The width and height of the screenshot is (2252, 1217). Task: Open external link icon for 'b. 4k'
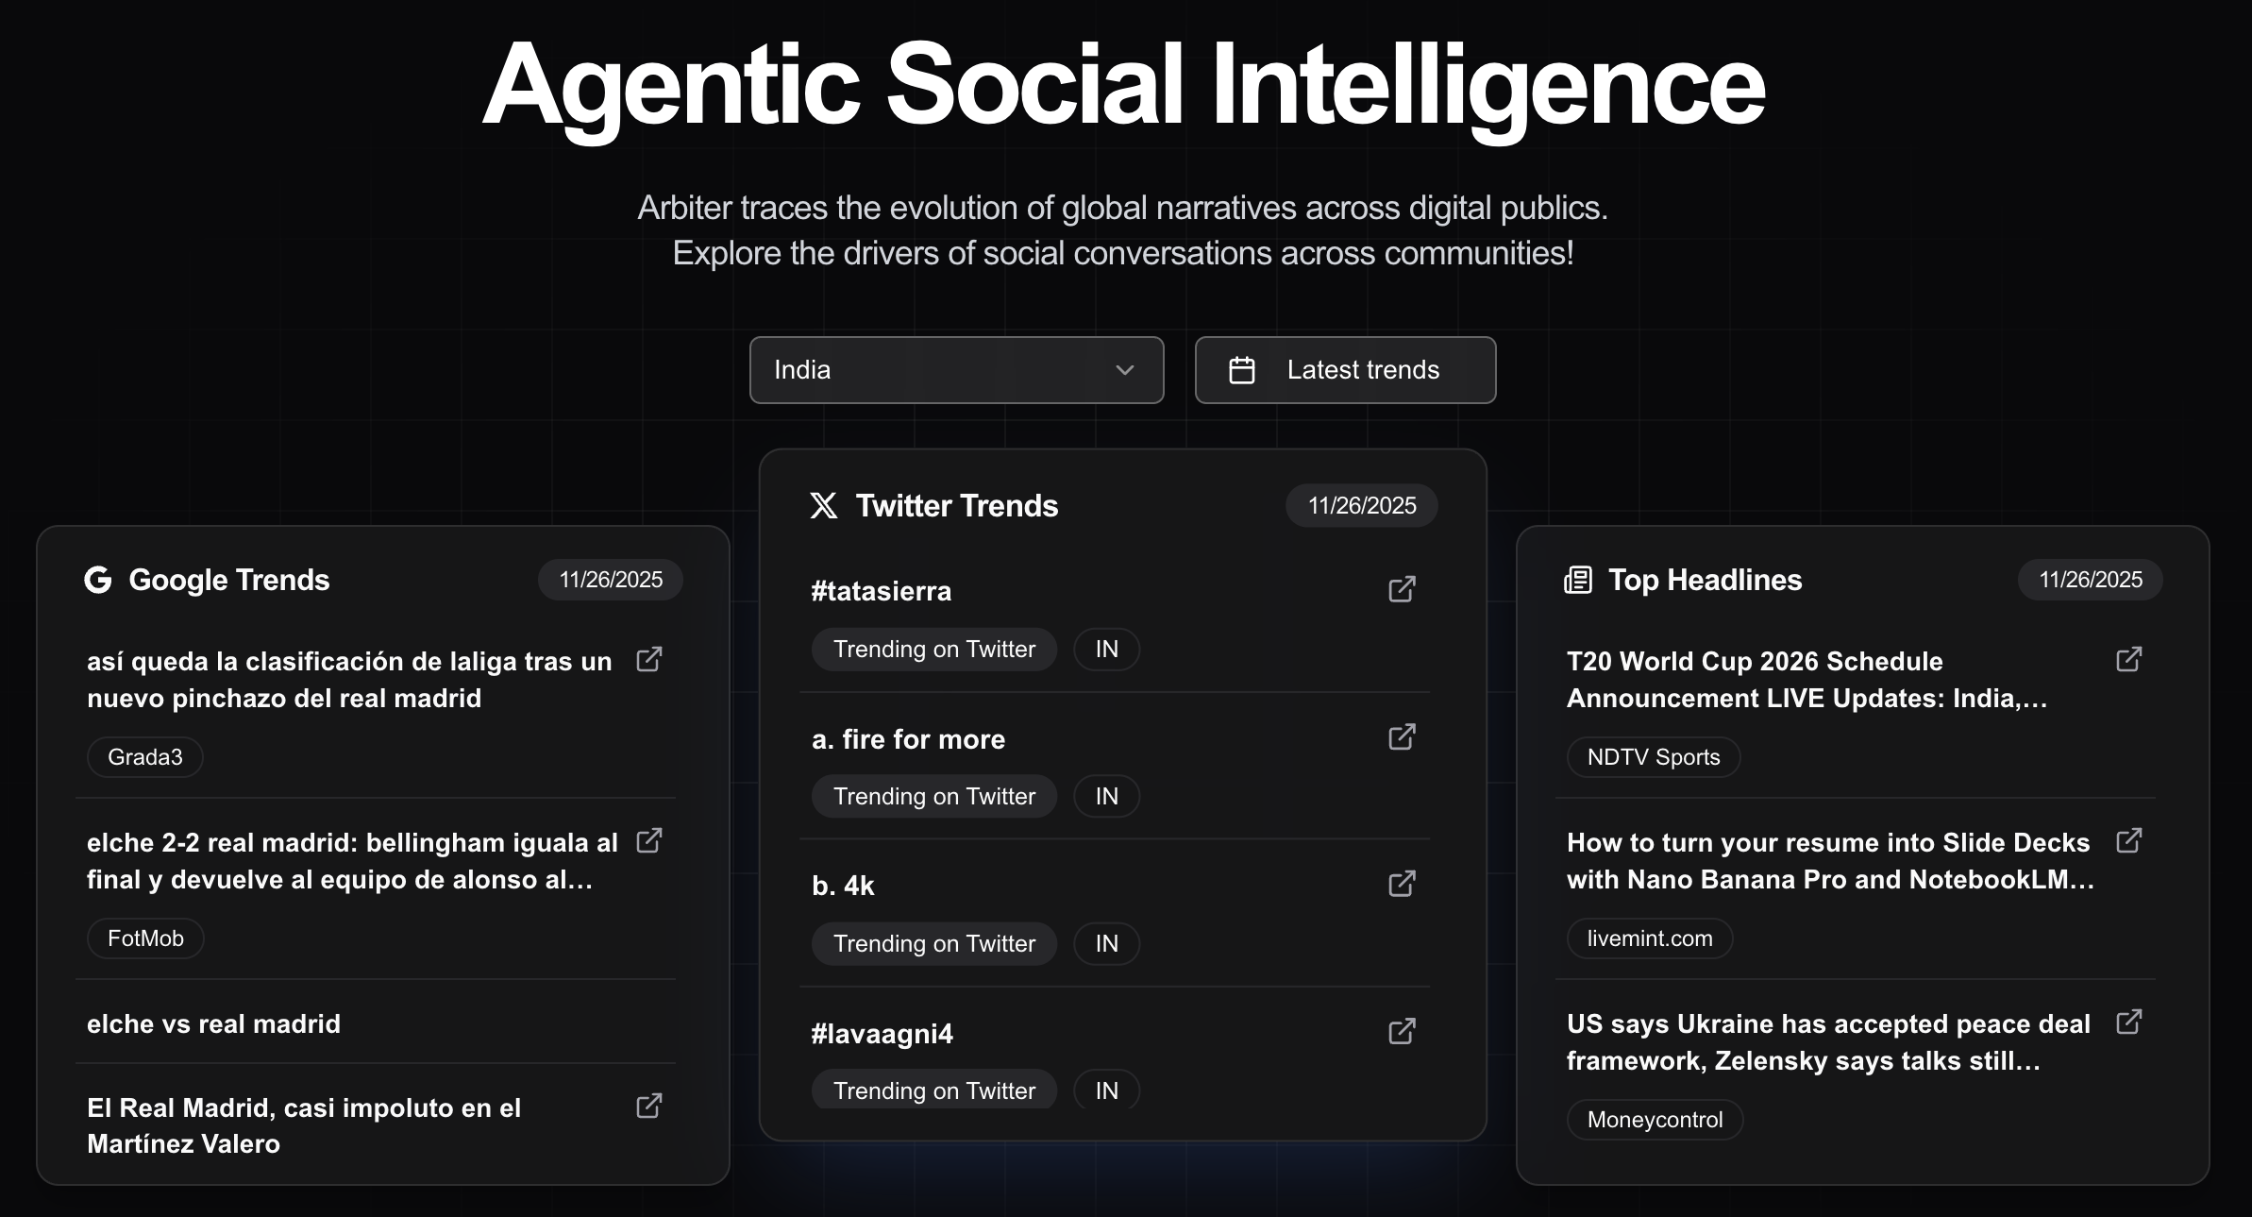coord(1402,884)
